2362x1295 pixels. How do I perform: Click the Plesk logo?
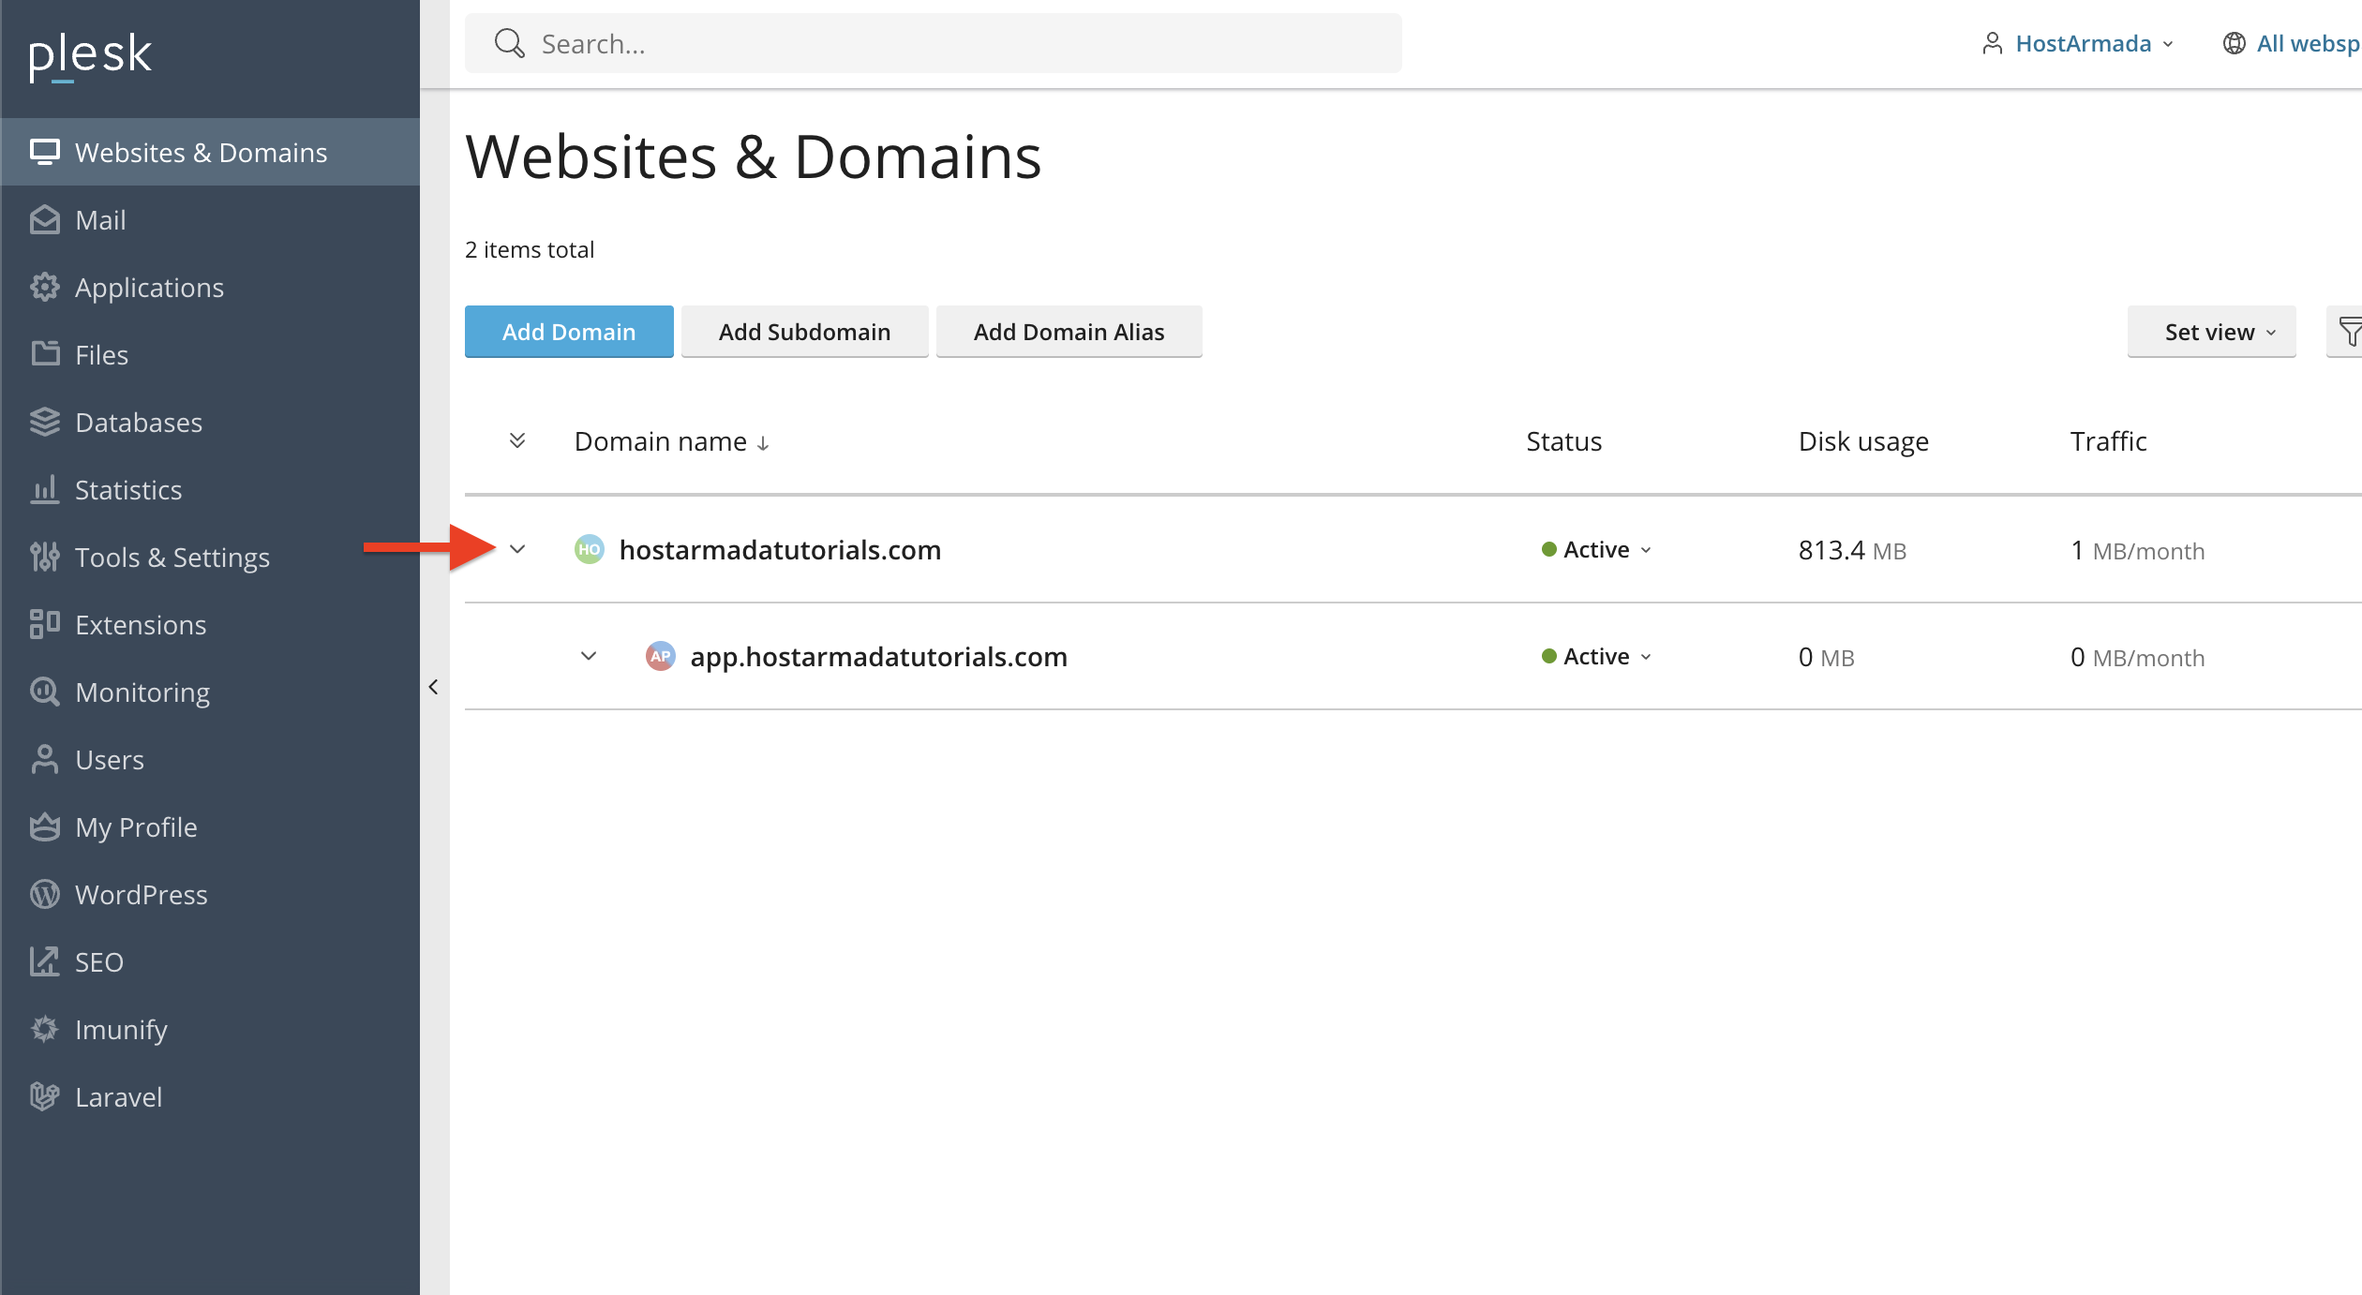pyautogui.click(x=90, y=56)
